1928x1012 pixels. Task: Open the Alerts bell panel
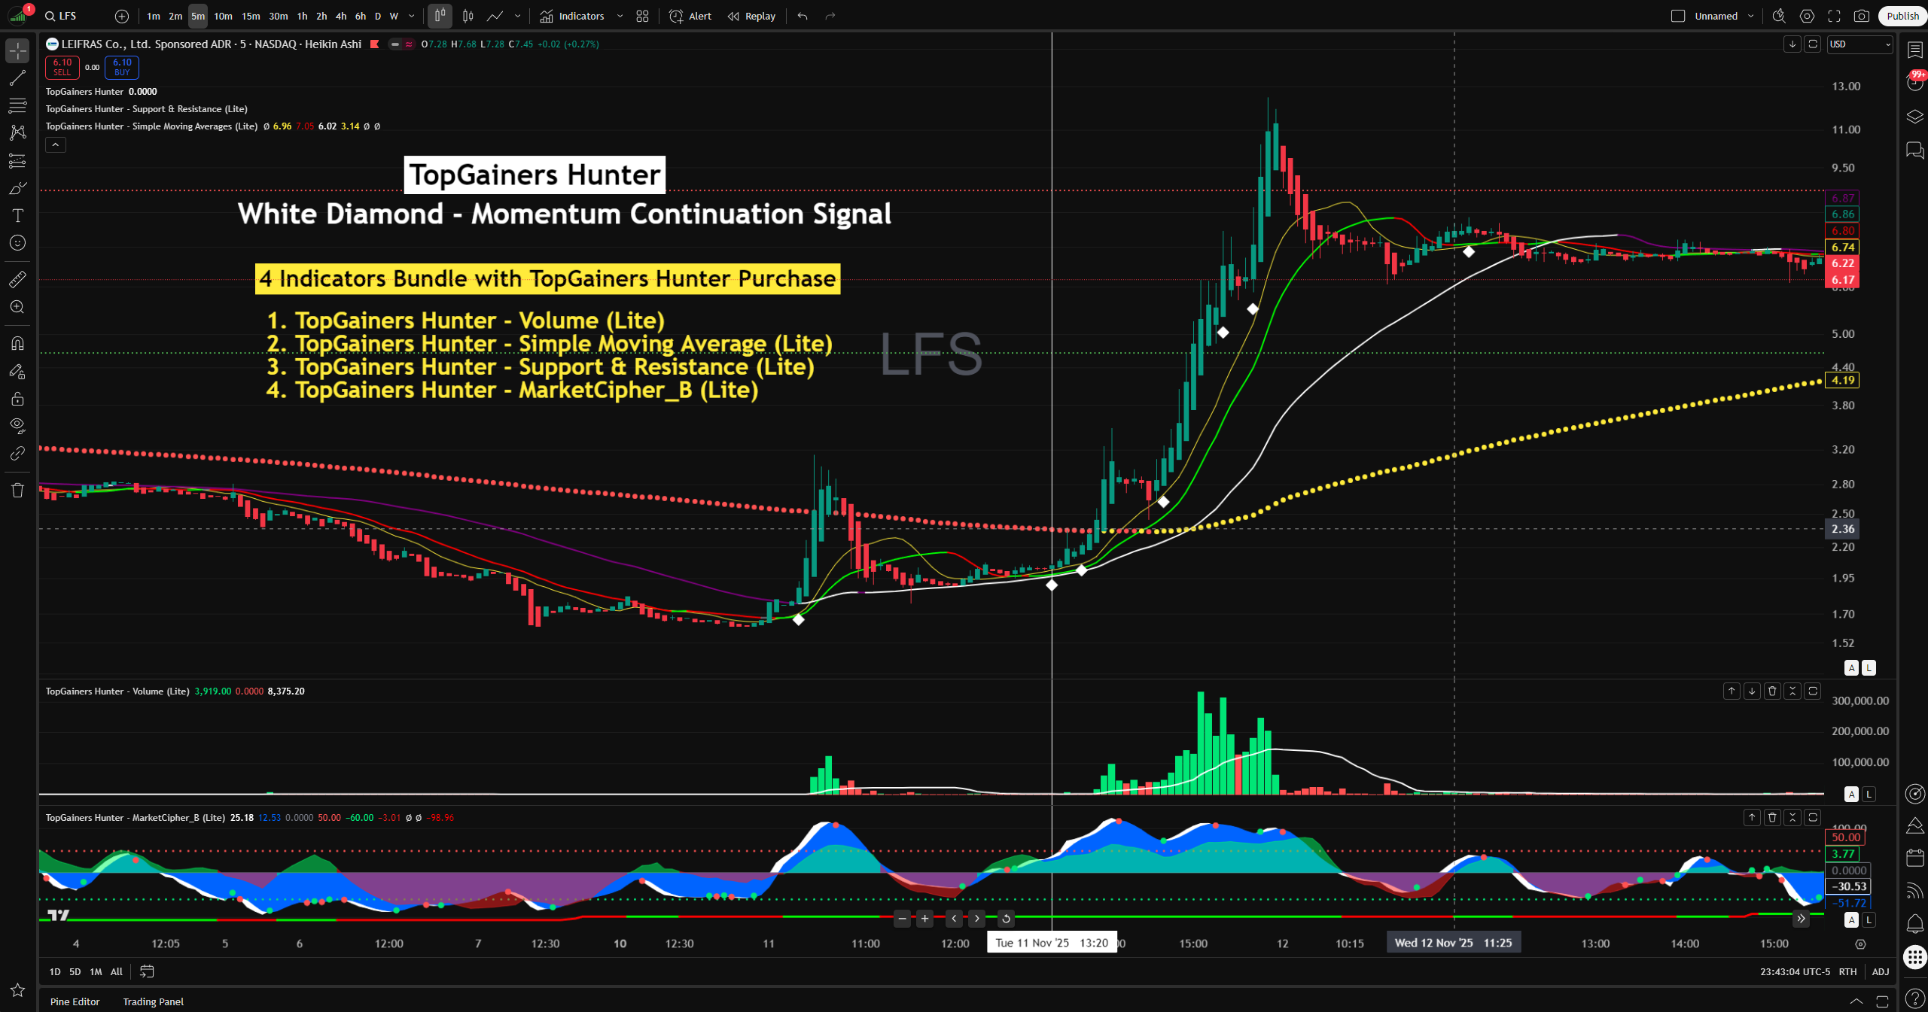pyautogui.click(x=1914, y=923)
